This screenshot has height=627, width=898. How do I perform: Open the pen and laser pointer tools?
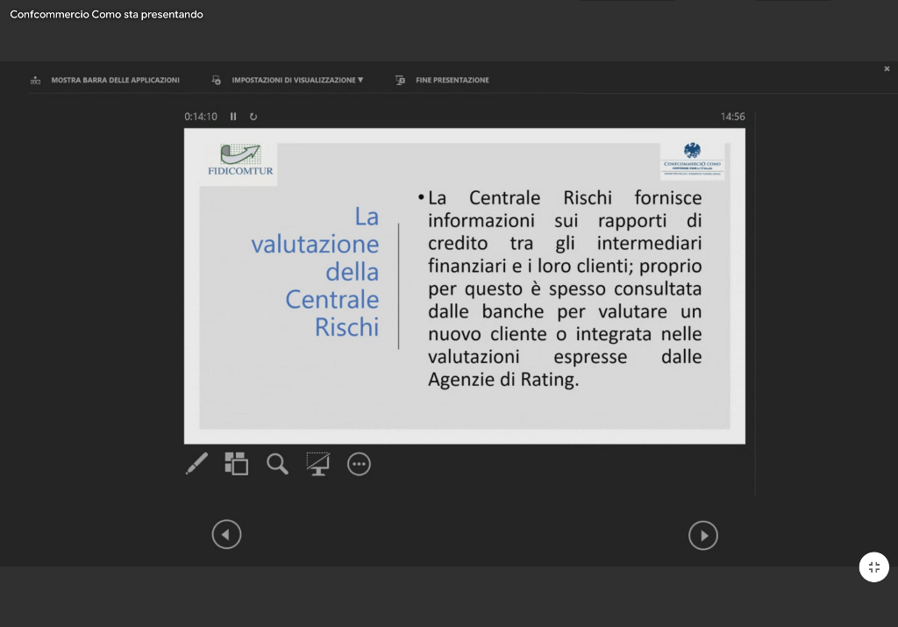point(197,464)
